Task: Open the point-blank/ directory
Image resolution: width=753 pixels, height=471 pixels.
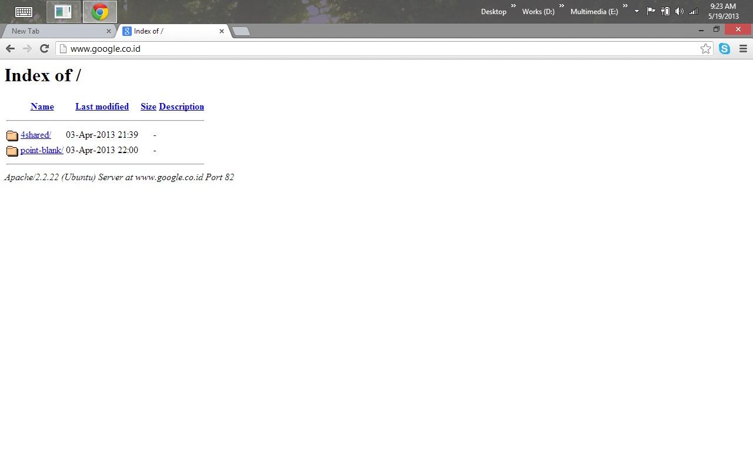Action: [42, 150]
